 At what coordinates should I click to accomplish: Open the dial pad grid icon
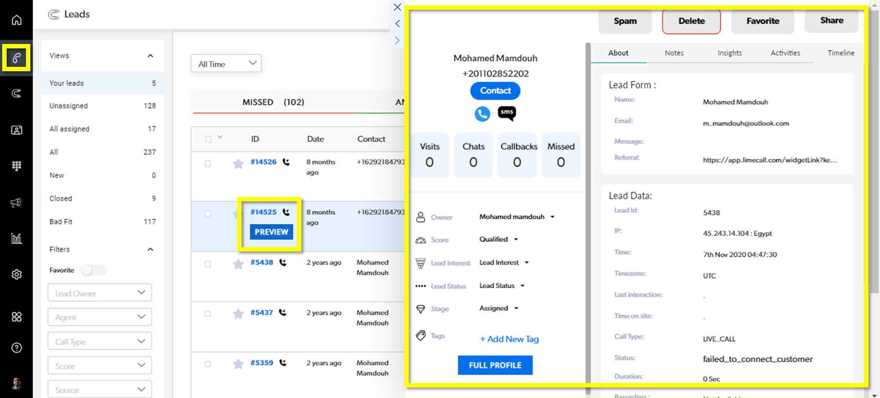(16, 166)
